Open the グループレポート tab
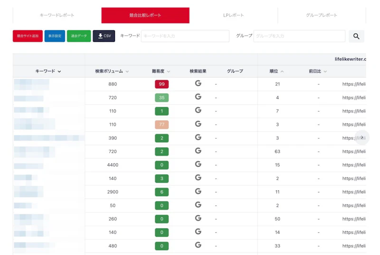This screenshot has width=380, height=255. point(322,15)
